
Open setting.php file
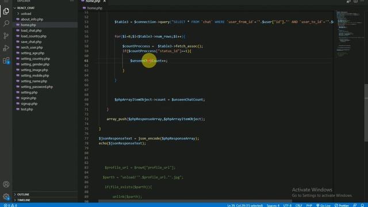29,93
